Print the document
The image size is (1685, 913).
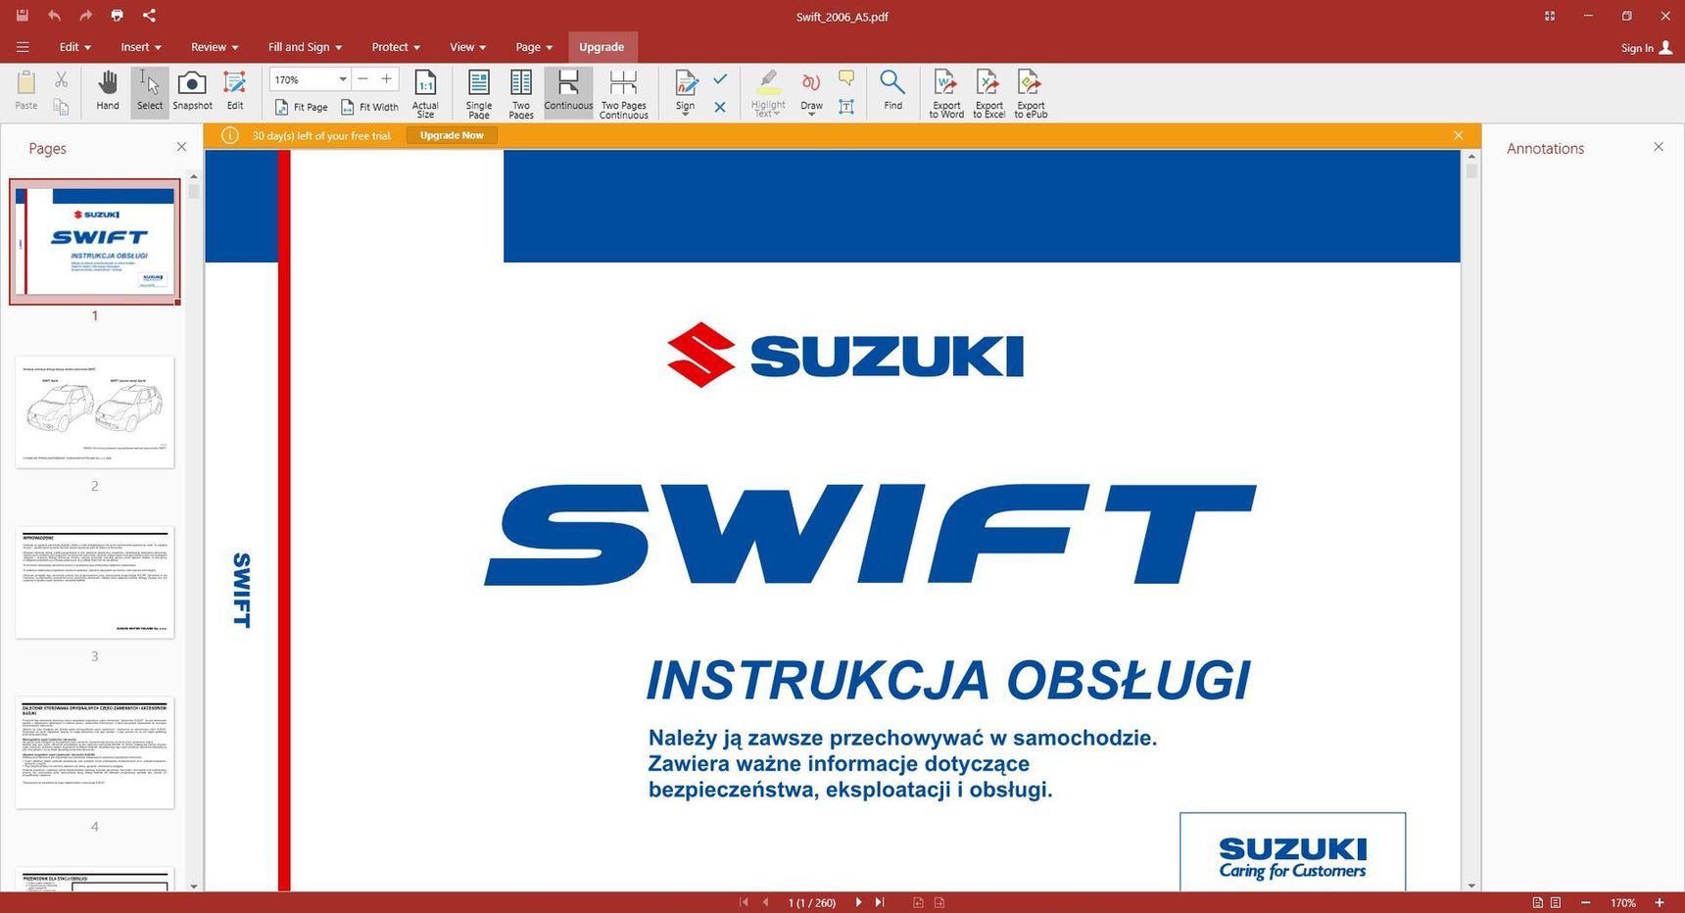pos(117,16)
